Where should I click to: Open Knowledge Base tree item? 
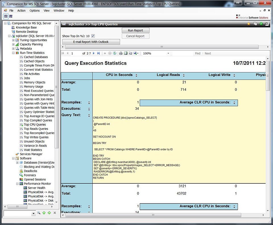(26, 27)
